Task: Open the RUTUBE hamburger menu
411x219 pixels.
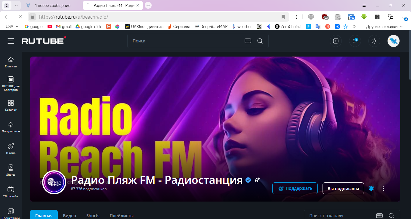Action: point(11,41)
